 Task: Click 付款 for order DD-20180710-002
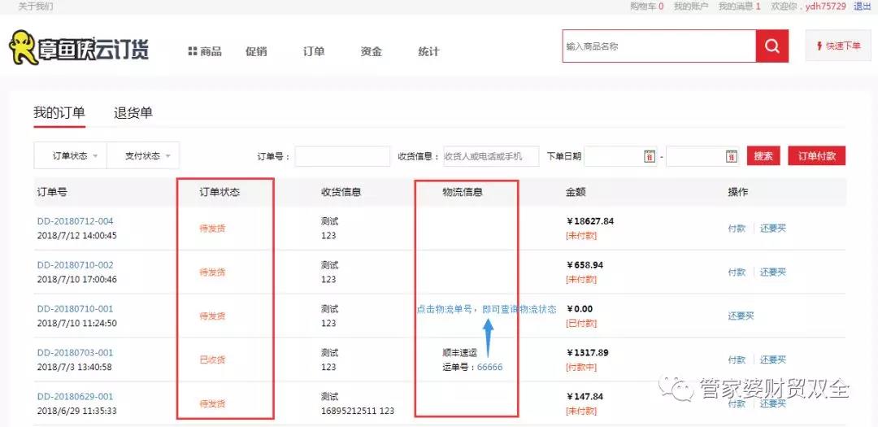737,272
